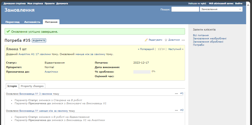Switch to the Активність tab
The image size is (252, 125).
click(32, 22)
